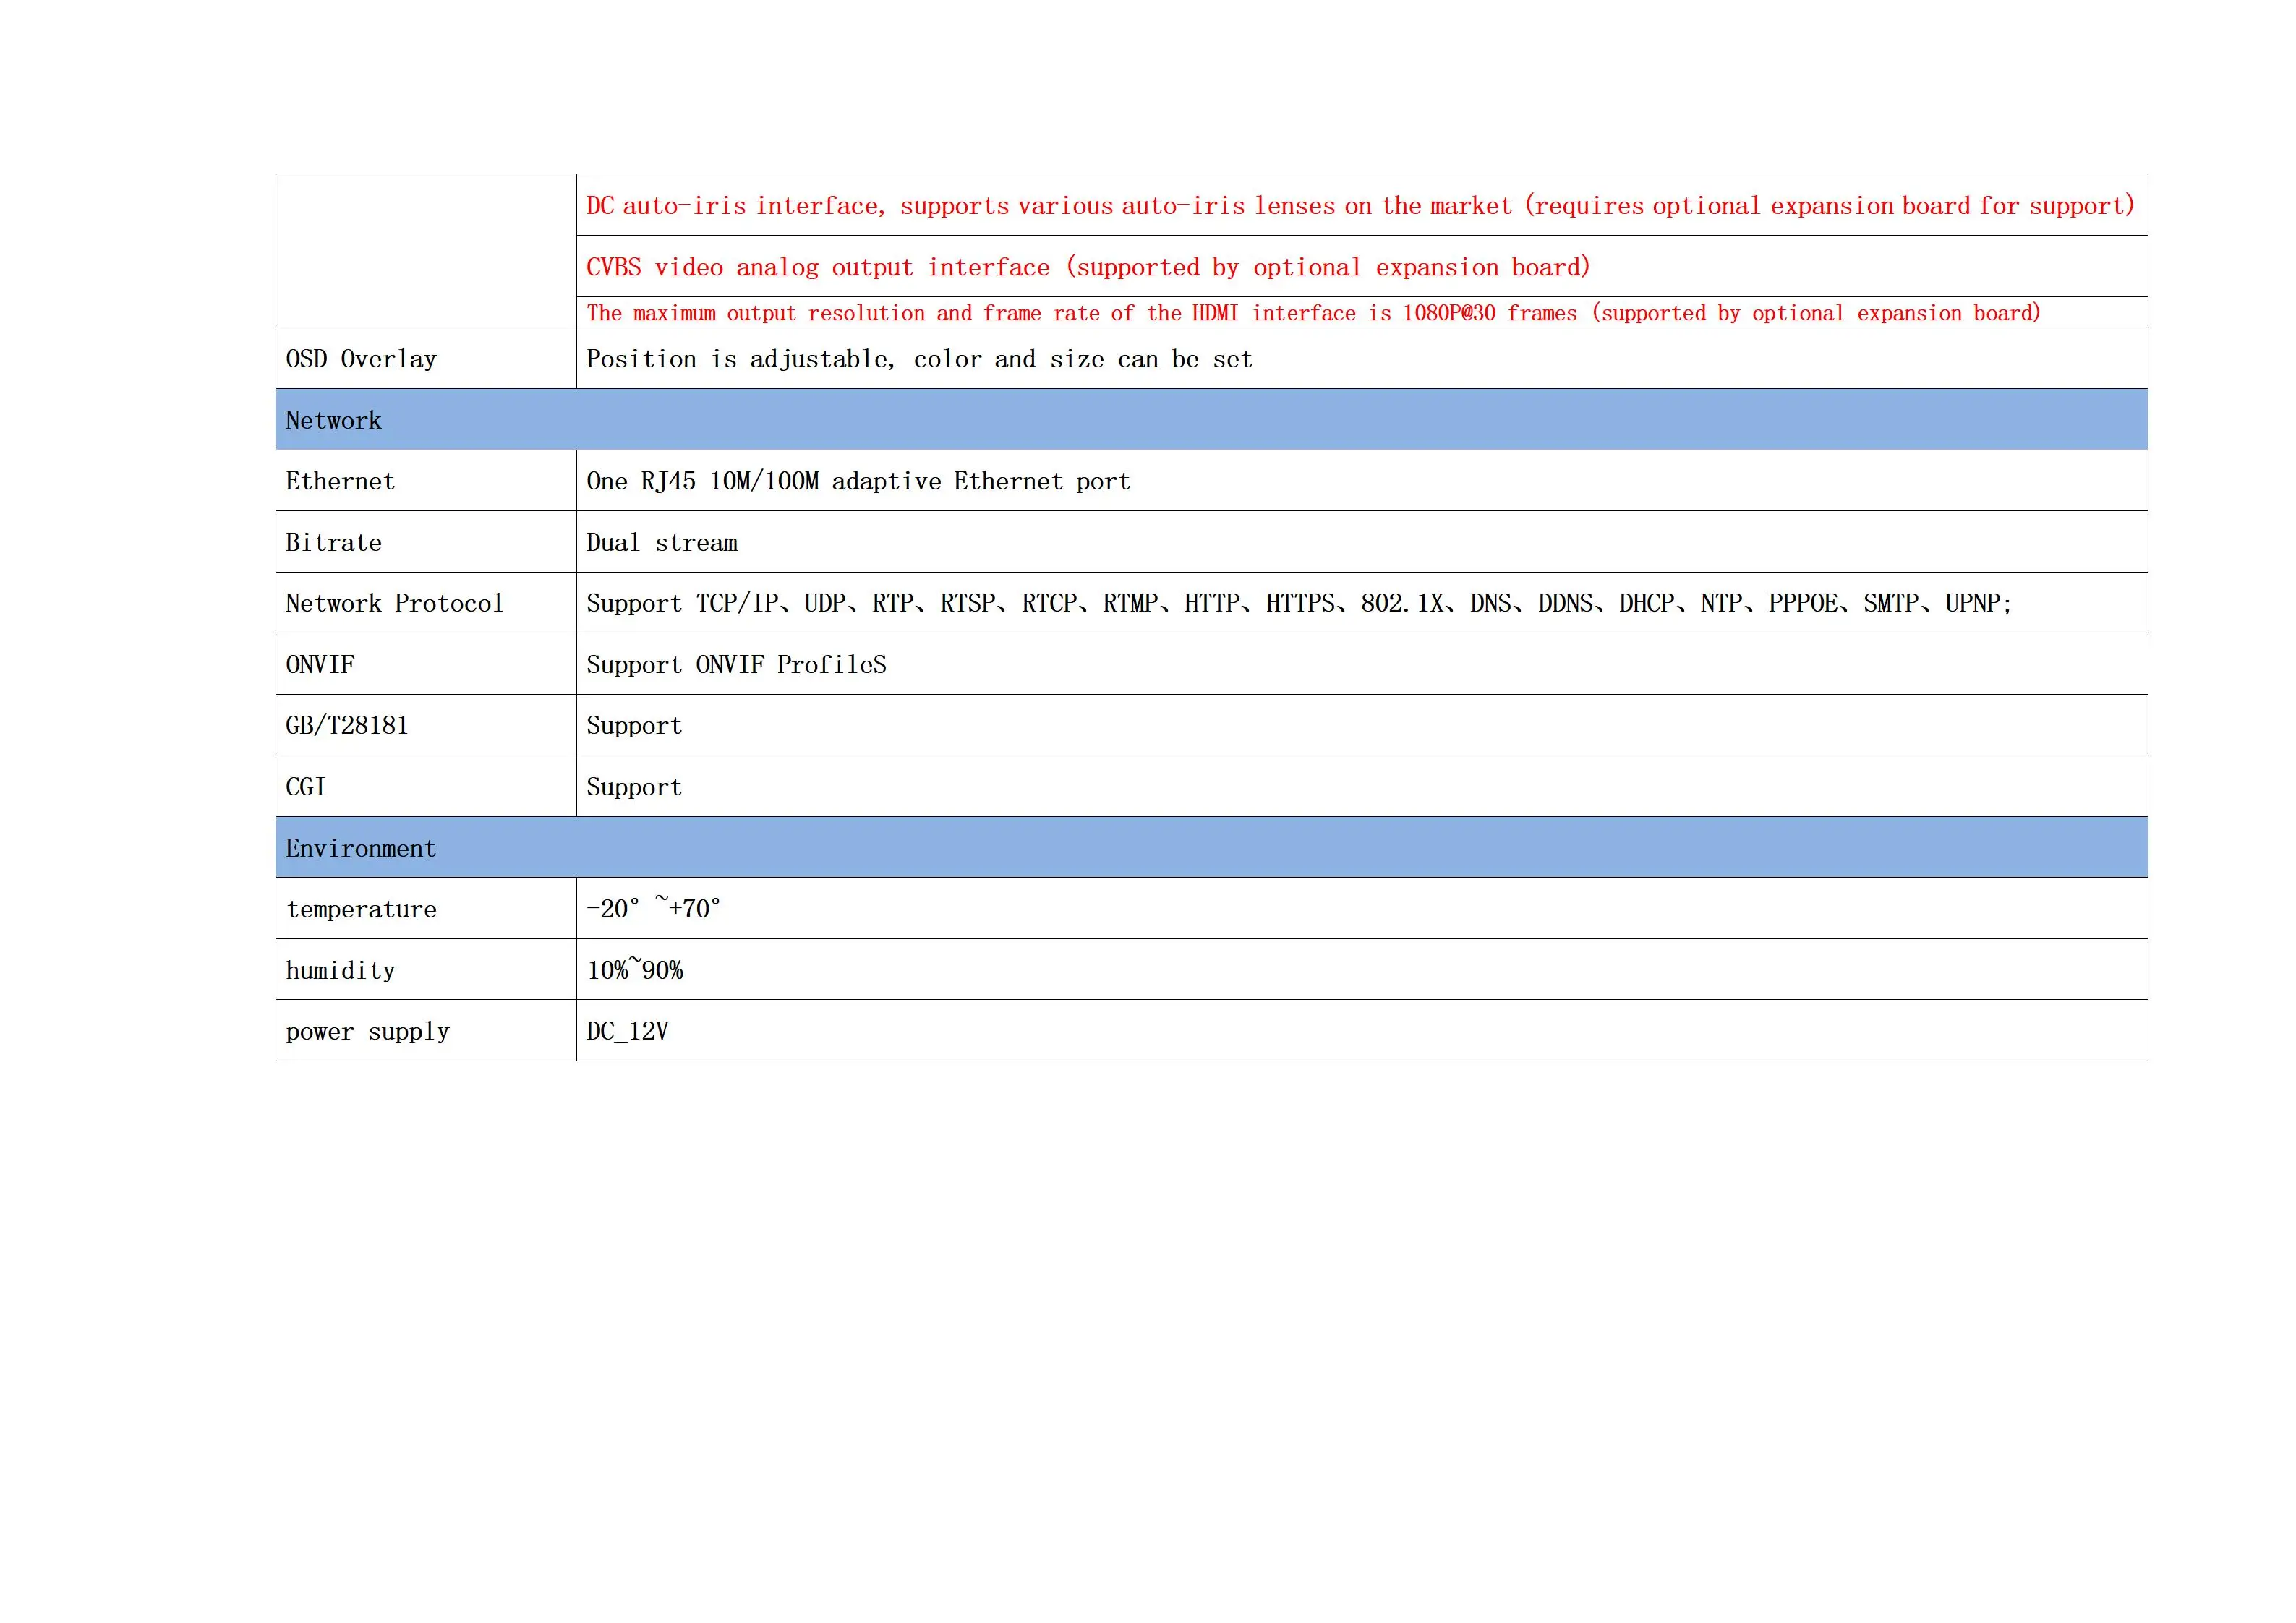Viewport: 2296px width, 1623px height.
Task: Click the Support ONVIF ProfileS text
Action: (x=736, y=664)
